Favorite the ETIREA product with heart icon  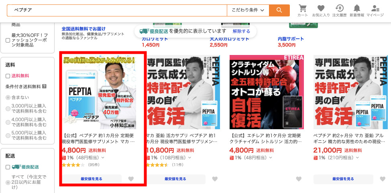[x=298, y=179]
